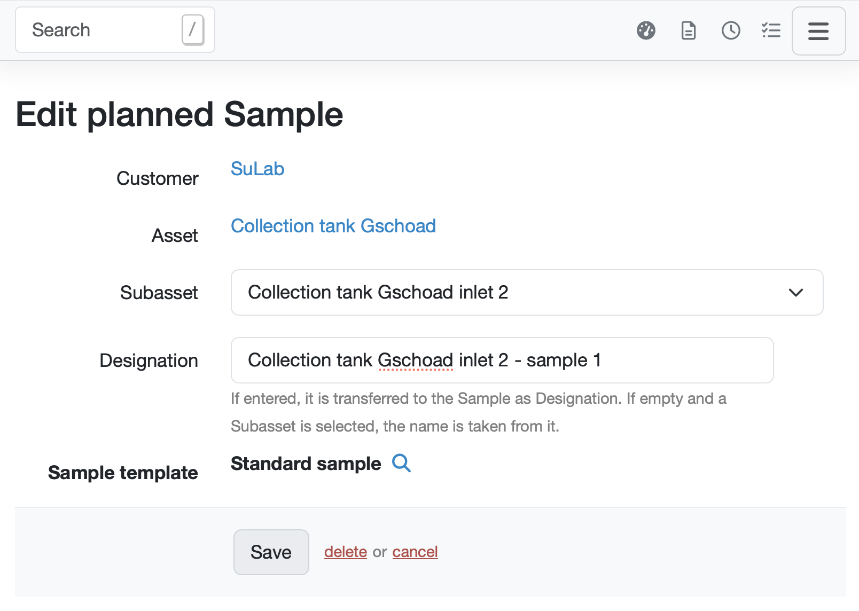
Task: Click the Standard sample template name
Action: coord(306,464)
